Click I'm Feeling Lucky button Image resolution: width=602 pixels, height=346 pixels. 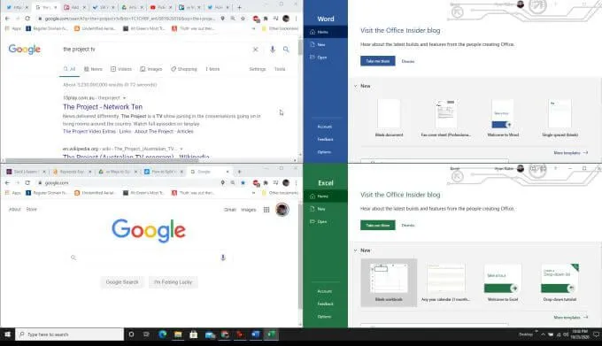click(x=173, y=282)
